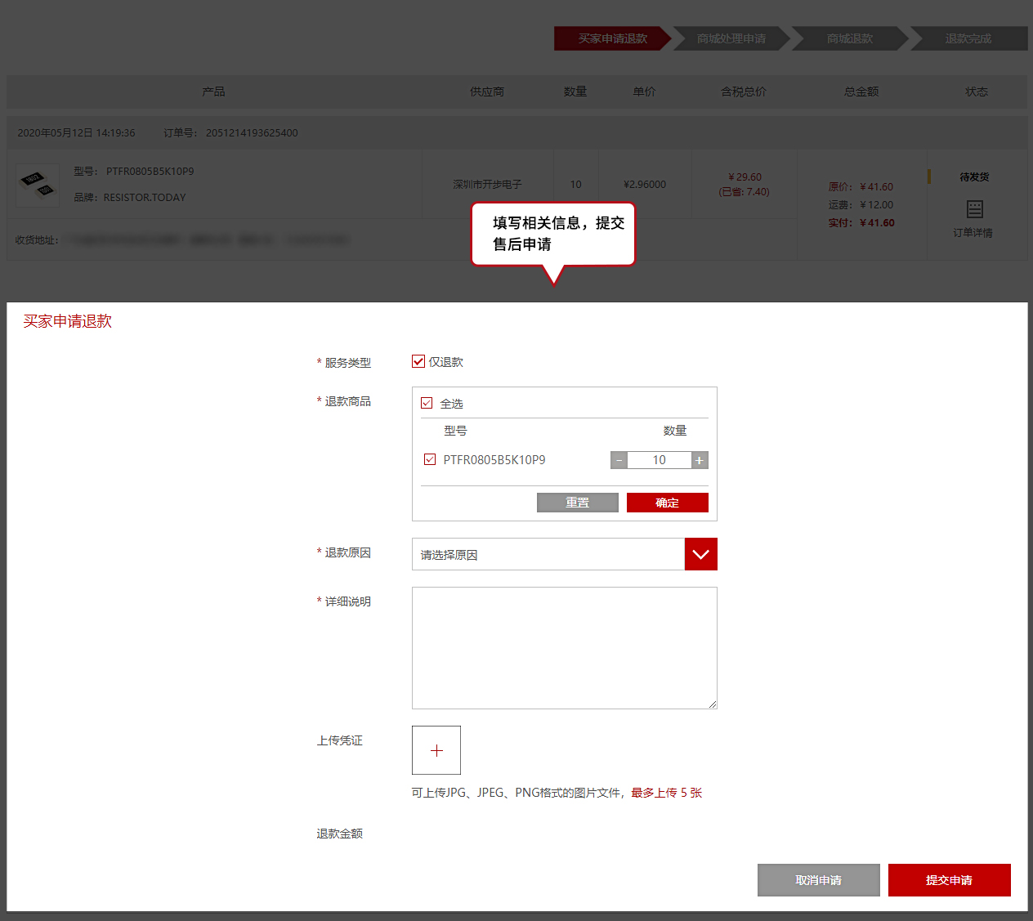Viewport: 1033px width, 921px height.
Task: Click the order details document icon
Action: click(x=974, y=209)
